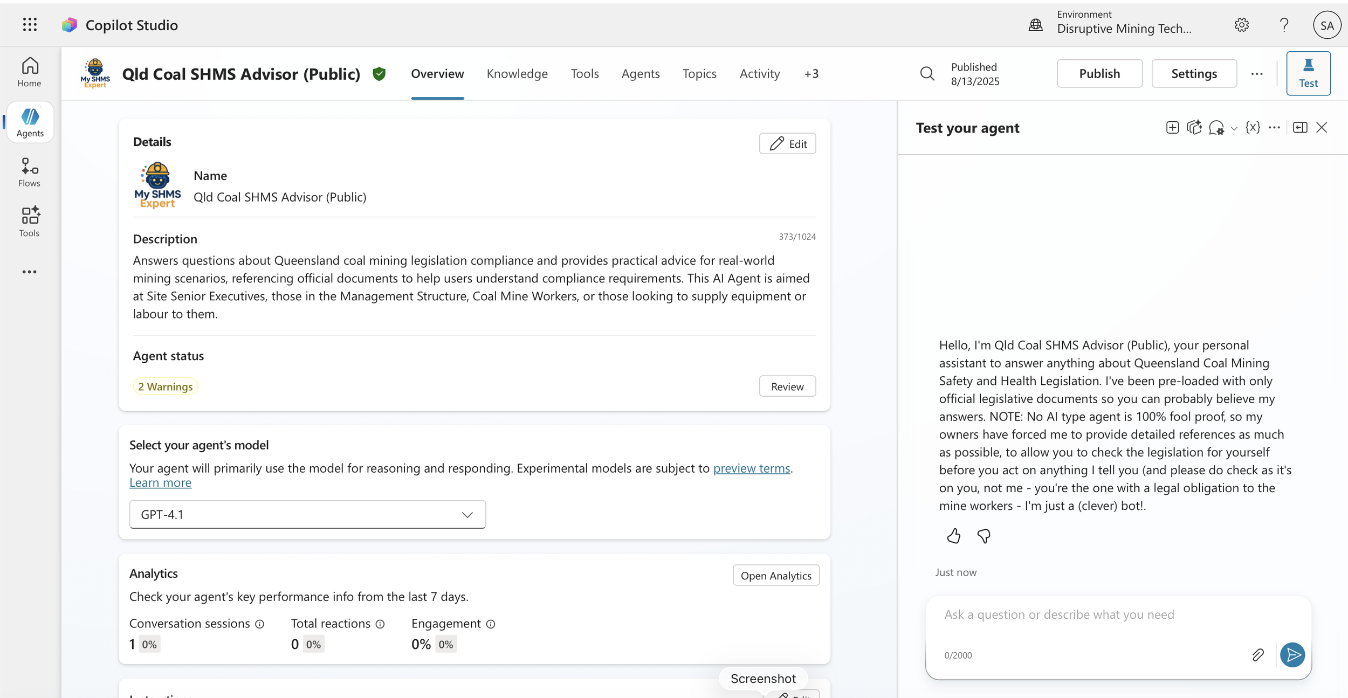Image resolution: width=1348 pixels, height=698 pixels.
Task: Open Tools in left sidebar
Action: click(30, 222)
